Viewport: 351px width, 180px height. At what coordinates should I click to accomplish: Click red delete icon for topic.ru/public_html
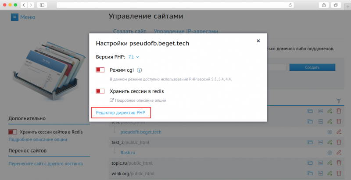coord(339,163)
